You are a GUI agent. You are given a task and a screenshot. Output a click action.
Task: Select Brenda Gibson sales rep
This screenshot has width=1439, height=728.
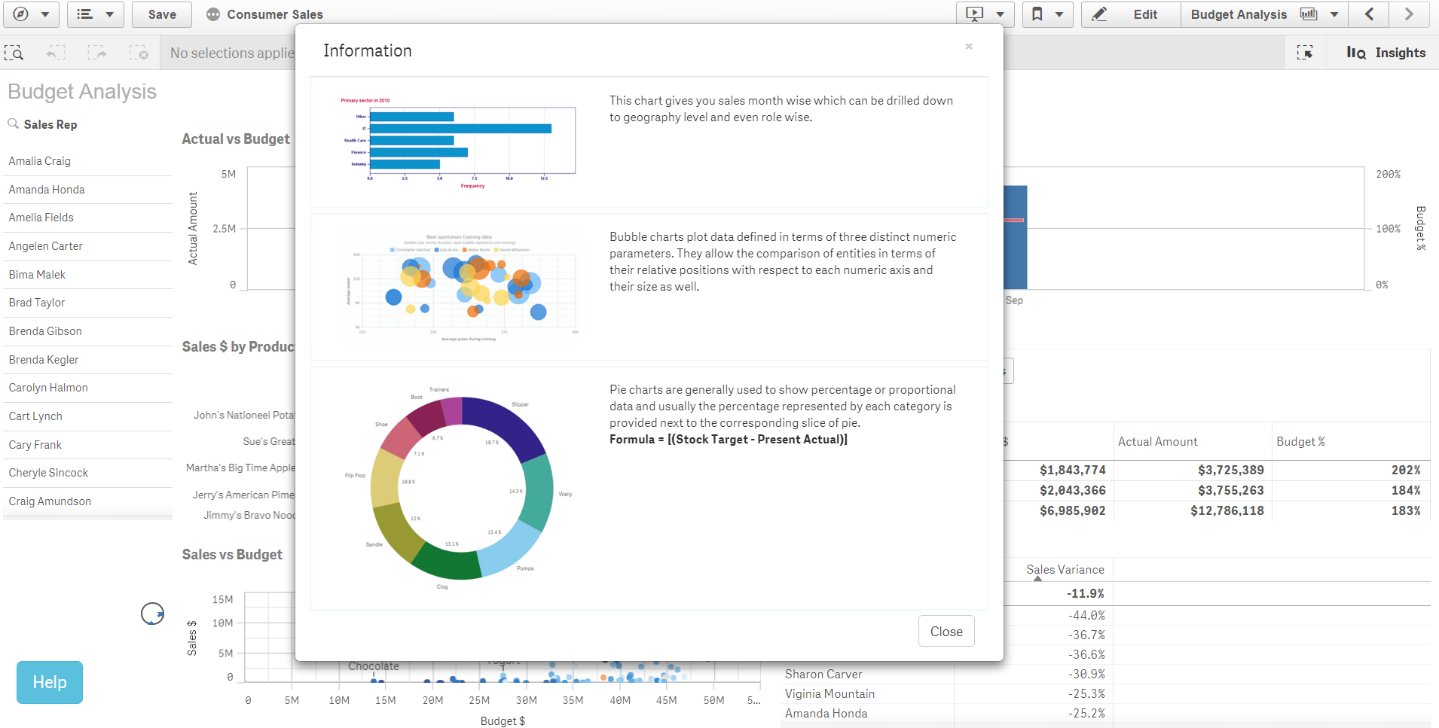(x=87, y=331)
